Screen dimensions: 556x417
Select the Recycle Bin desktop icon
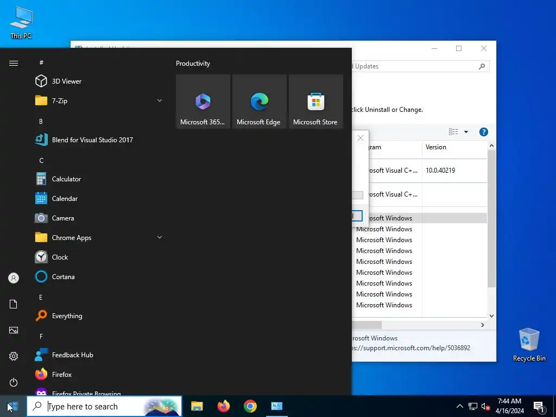point(529,345)
